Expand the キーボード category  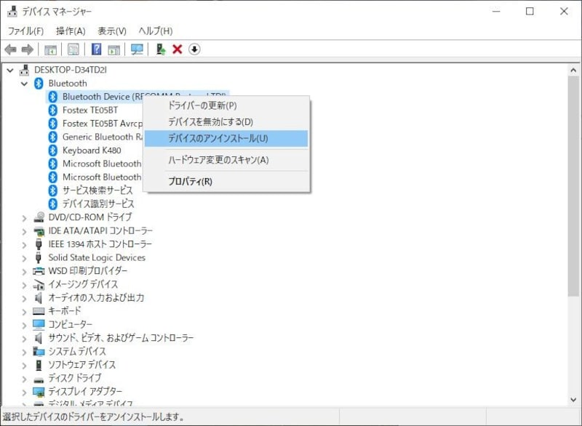(x=24, y=311)
